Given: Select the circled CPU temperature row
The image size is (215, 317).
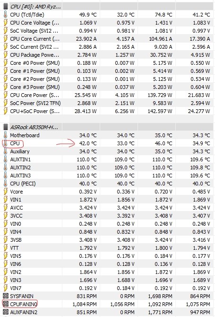Looking at the screenshot, I should (107, 143).
